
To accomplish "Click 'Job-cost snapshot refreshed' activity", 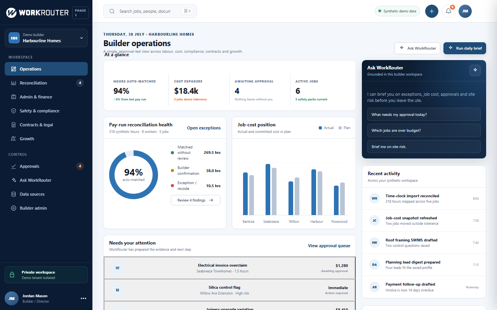I will point(424,220).
